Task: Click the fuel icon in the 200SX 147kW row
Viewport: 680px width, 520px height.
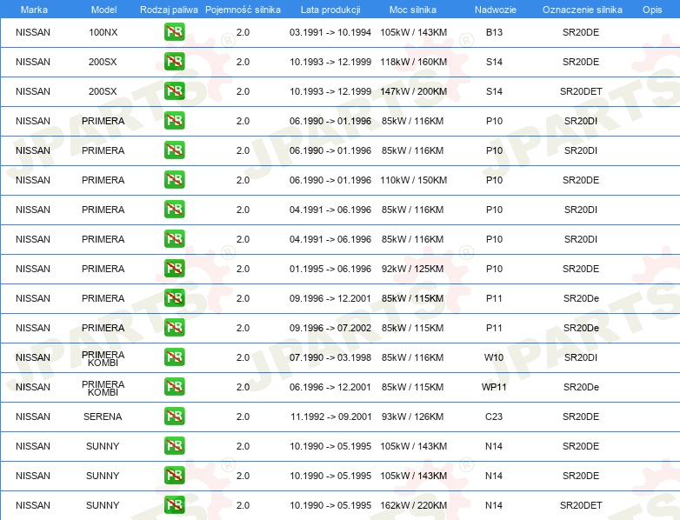Action: 174,91
